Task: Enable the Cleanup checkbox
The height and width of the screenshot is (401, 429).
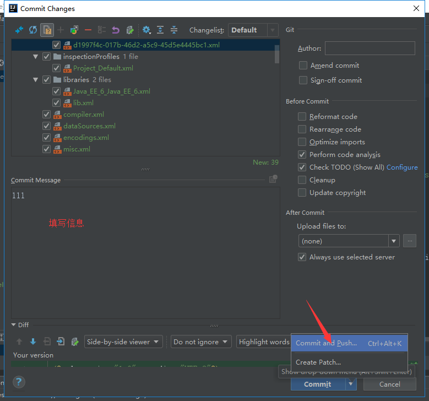Action: (x=302, y=180)
